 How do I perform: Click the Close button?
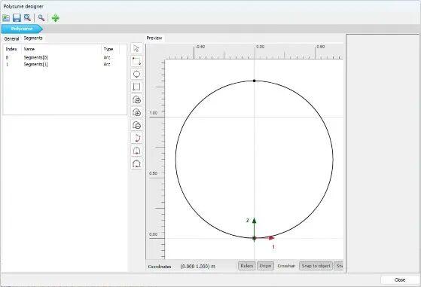click(400, 279)
